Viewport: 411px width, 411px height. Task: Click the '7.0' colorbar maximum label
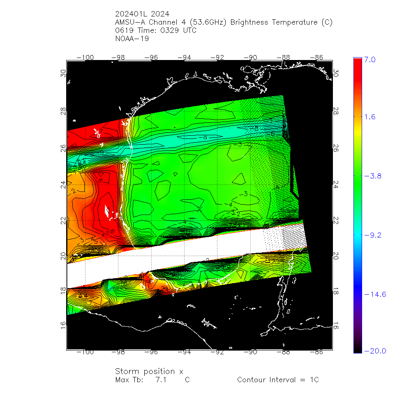pos(370,60)
